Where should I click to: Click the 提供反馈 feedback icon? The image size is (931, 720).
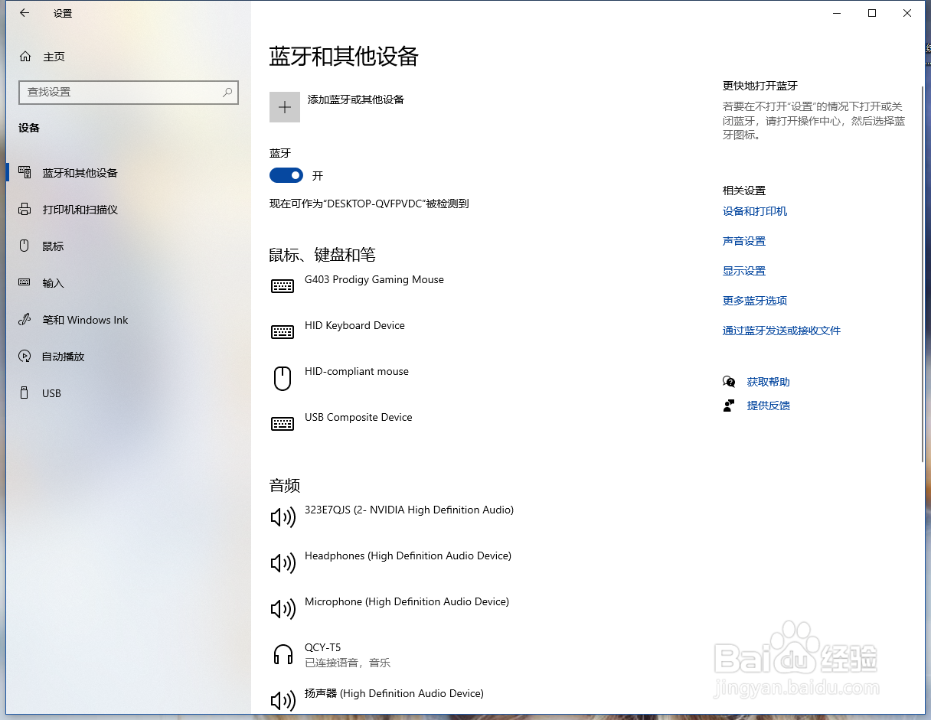[729, 405]
